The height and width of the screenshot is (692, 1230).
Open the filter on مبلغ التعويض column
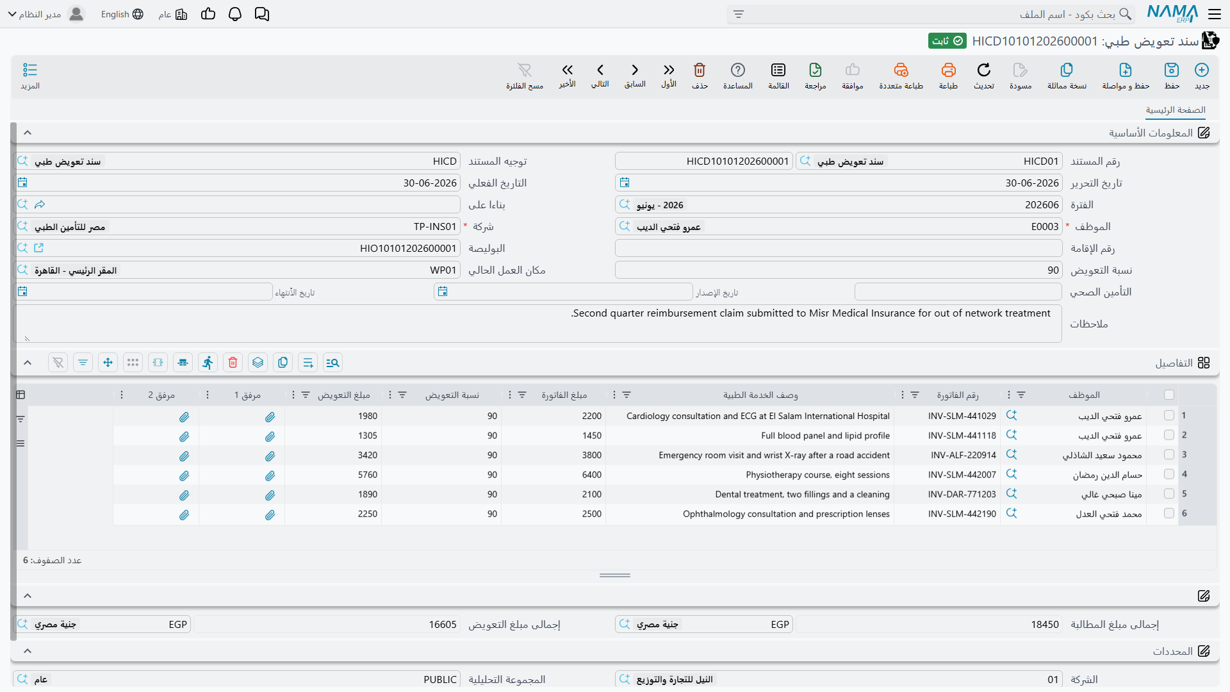[x=306, y=395]
